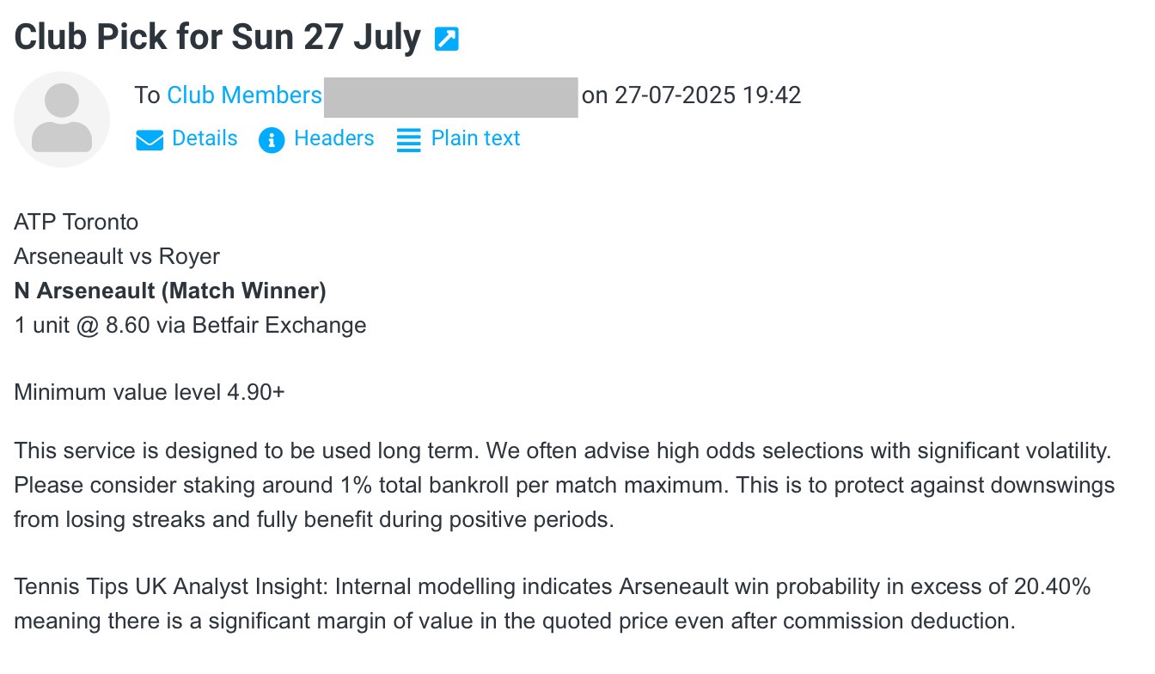This screenshot has width=1155, height=674.
Task: Click the lines icon beside Plain text
Action: coord(409,140)
